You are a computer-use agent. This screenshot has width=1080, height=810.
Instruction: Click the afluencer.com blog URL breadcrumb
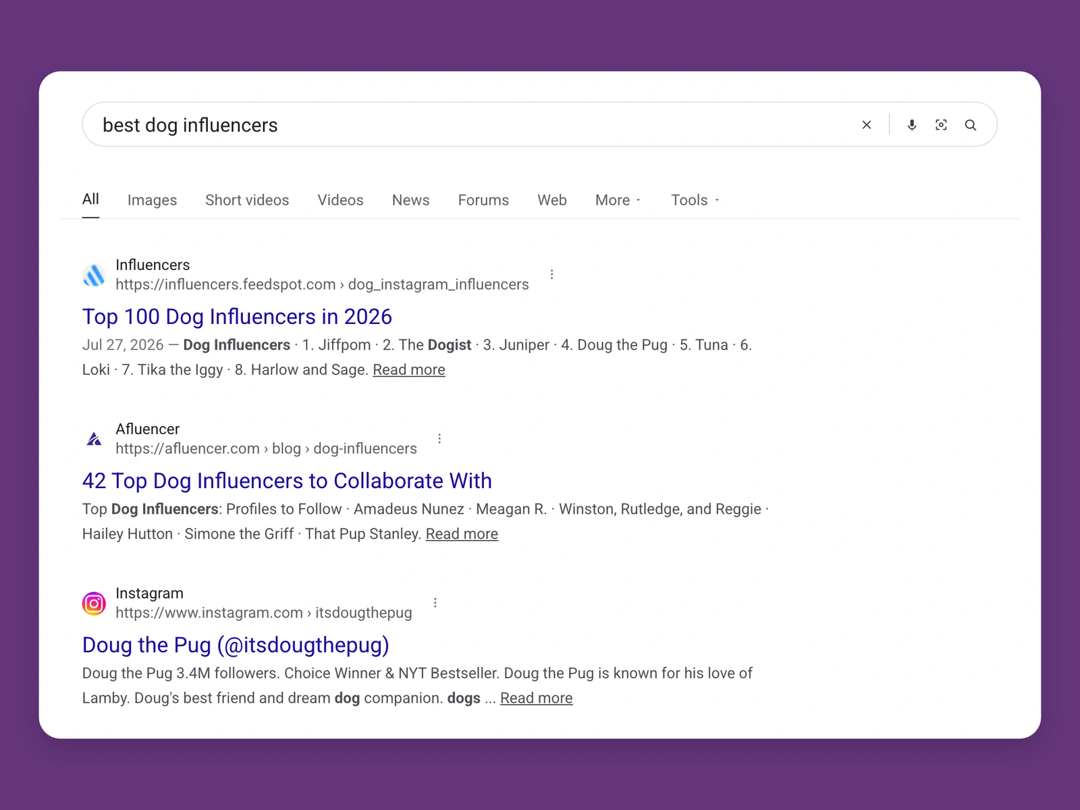266,448
